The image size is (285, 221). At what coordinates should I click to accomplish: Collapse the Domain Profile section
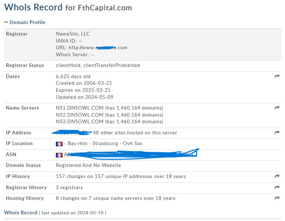pos(6,22)
